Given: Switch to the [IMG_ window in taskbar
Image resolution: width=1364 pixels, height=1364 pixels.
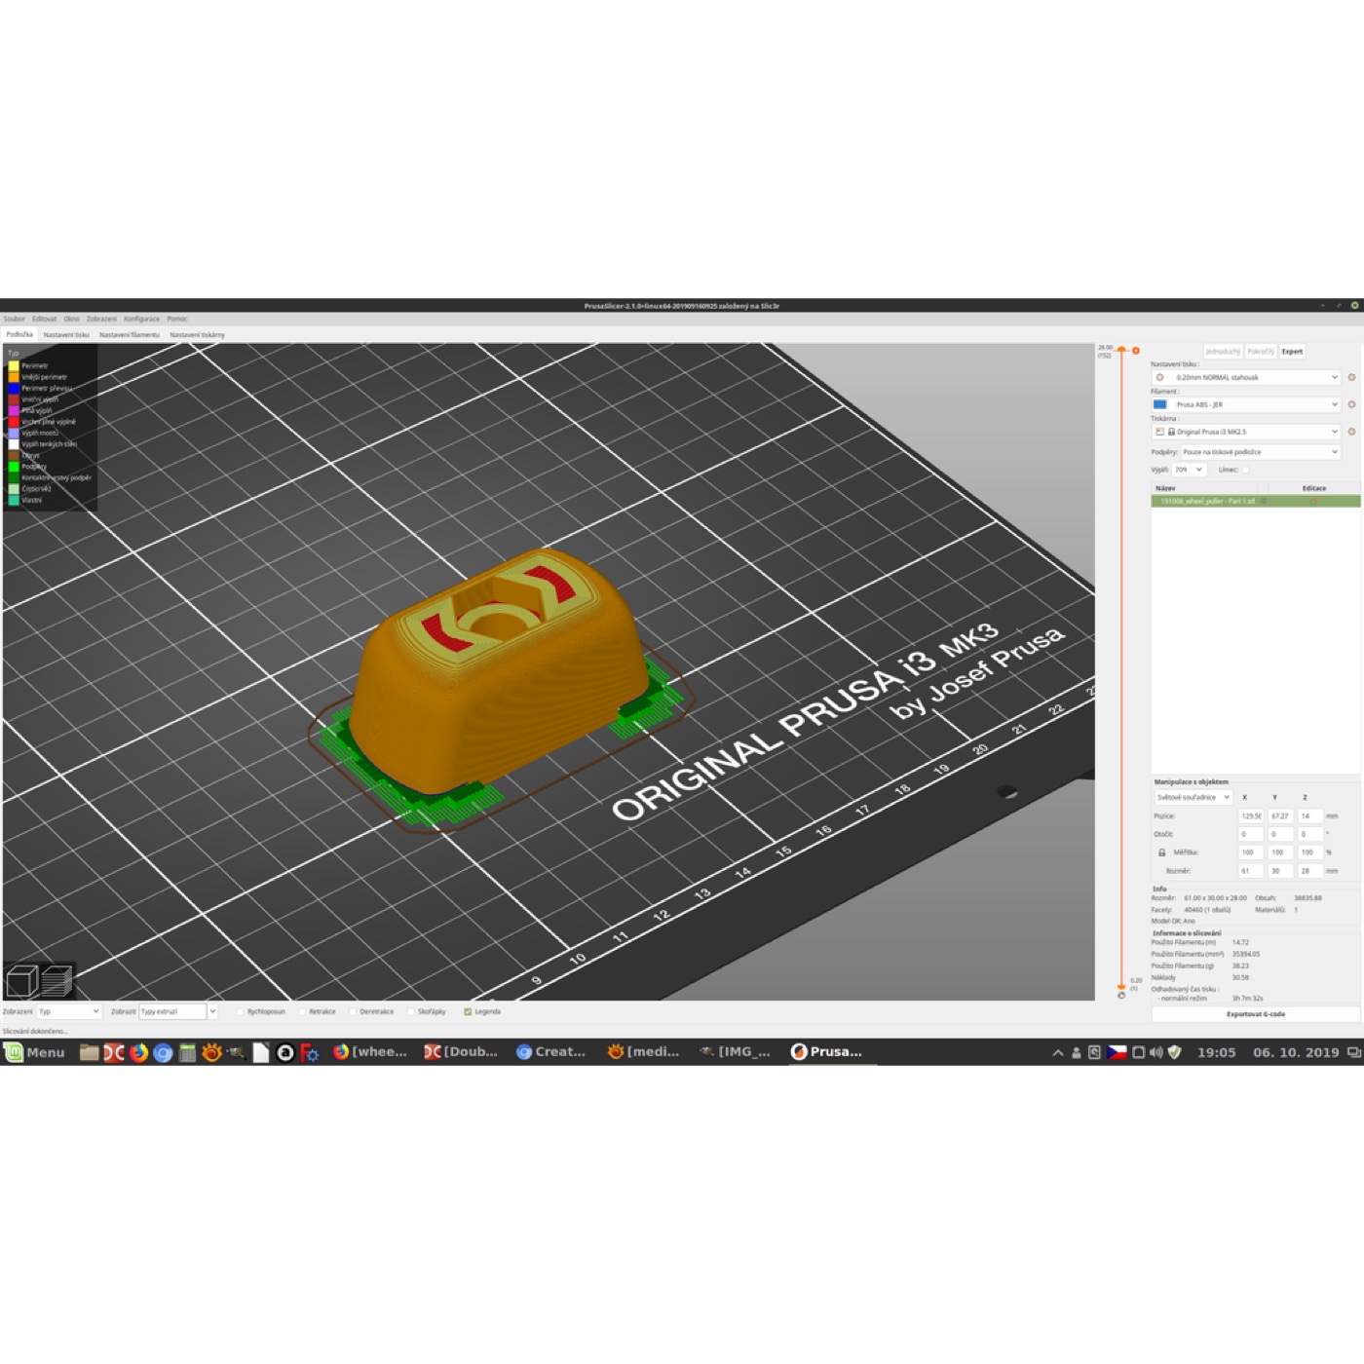Looking at the screenshot, I should coord(736,1052).
